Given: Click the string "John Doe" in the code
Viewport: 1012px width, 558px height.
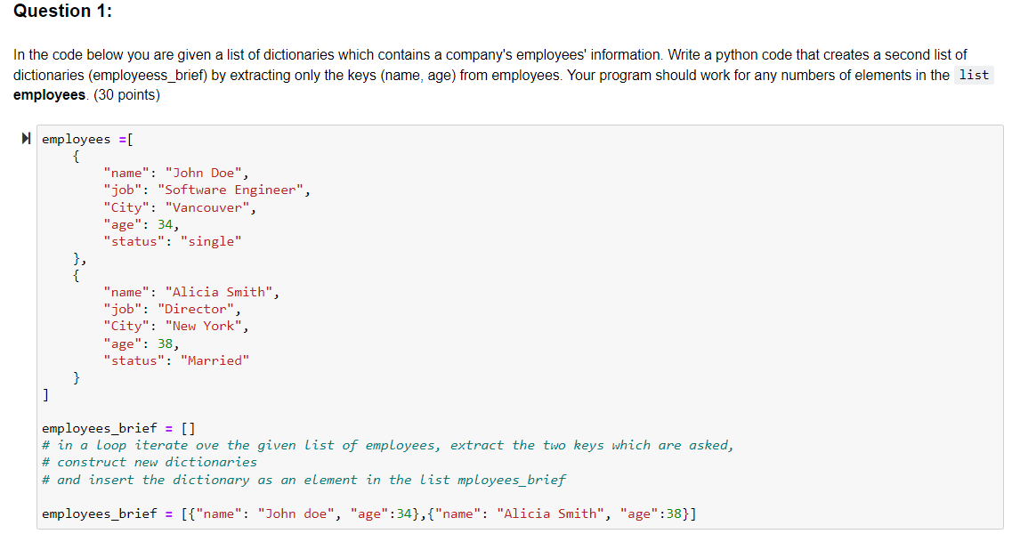Looking at the screenshot, I should [x=203, y=172].
